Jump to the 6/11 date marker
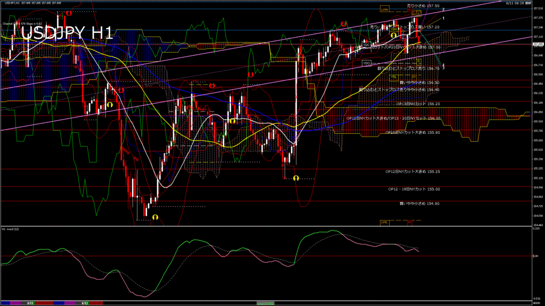This screenshot has height=306, width=545. tap(31, 303)
